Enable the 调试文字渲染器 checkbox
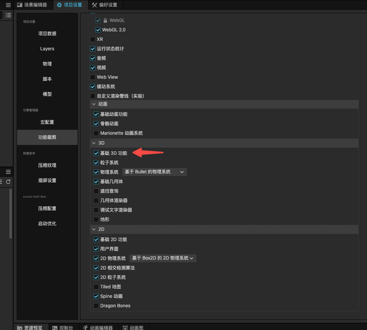 pos(96,210)
